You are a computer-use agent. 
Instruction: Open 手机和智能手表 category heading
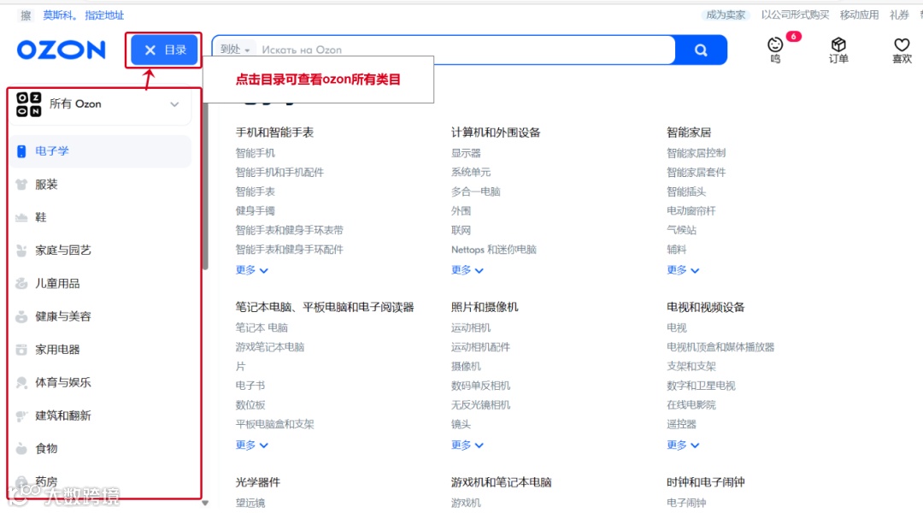tap(274, 133)
